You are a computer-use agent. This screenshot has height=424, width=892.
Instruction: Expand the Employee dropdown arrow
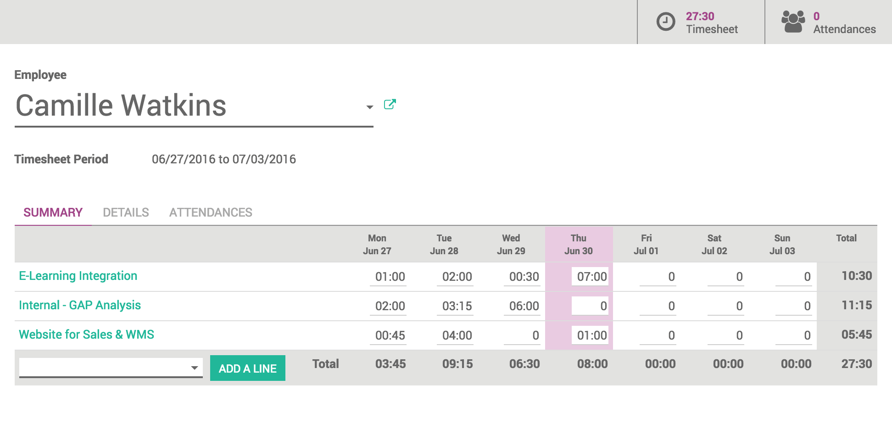(369, 107)
